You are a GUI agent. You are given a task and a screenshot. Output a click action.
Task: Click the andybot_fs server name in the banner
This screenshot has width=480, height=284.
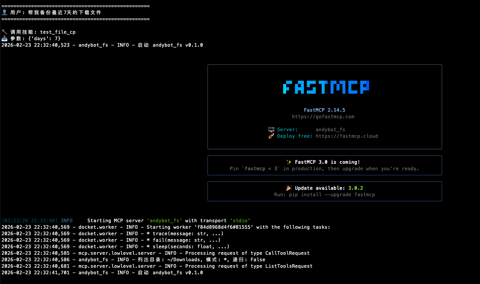point(331,129)
